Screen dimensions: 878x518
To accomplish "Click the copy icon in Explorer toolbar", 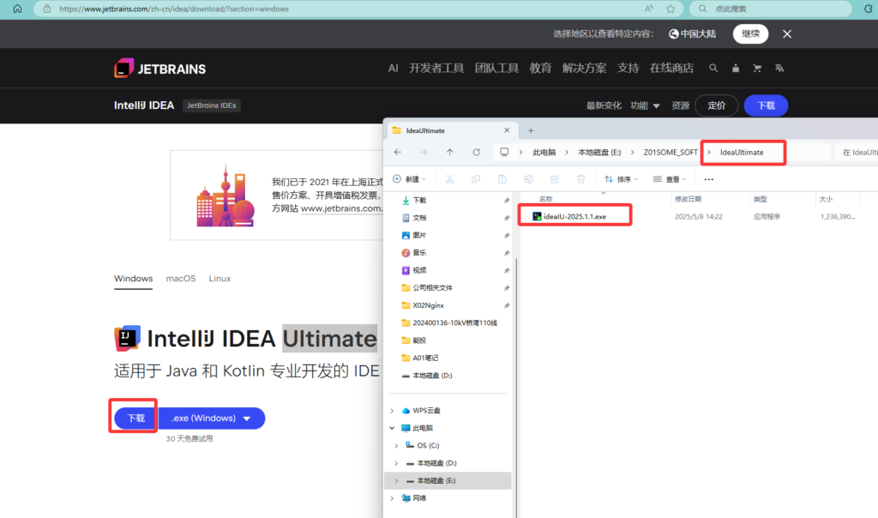I will (475, 179).
